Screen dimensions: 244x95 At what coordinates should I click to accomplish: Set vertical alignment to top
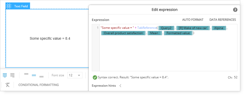click(26, 74)
